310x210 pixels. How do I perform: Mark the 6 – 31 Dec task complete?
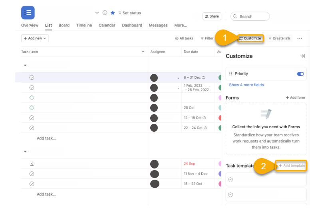click(x=32, y=77)
